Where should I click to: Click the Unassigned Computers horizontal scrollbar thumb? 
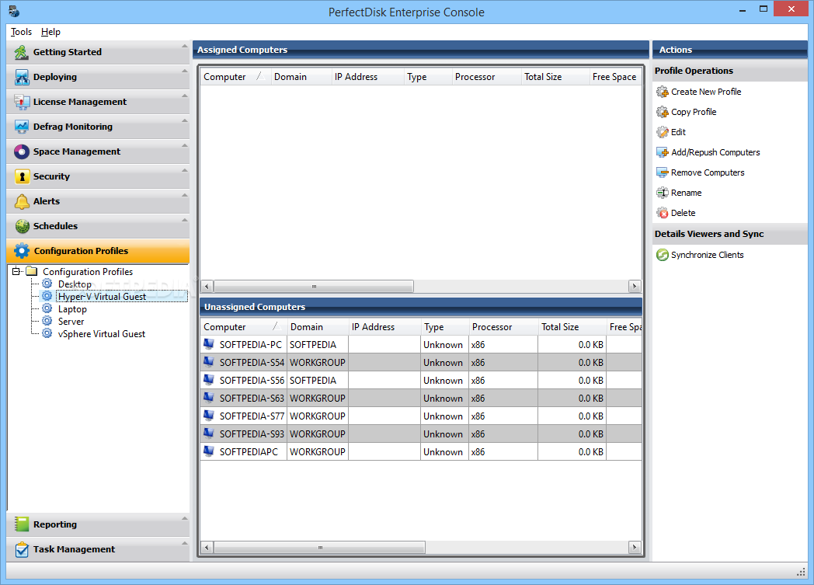point(320,547)
